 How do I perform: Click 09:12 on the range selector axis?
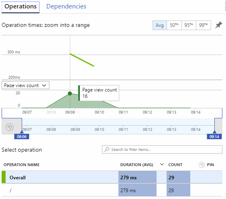point(147,130)
